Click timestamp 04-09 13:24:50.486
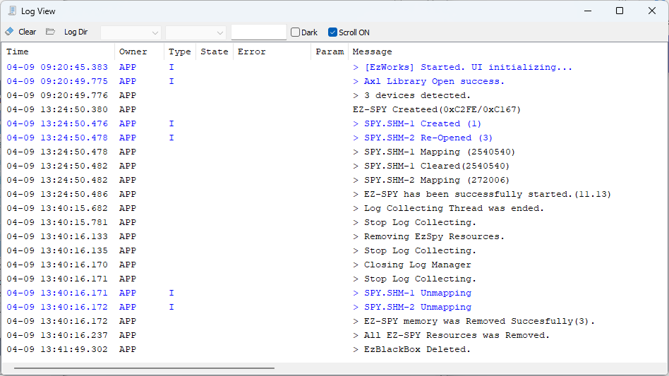The image size is (669, 376). 57,194
